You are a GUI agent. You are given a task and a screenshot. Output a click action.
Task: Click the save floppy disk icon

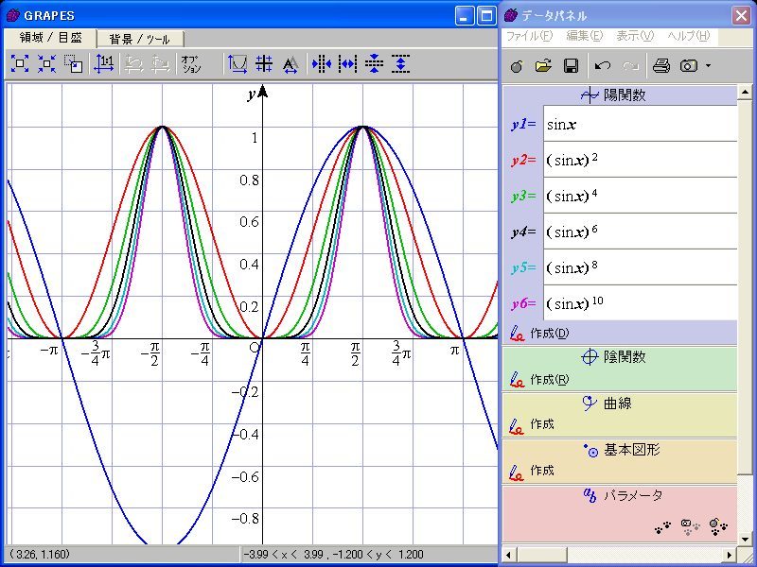pyautogui.click(x=571, y=66)
